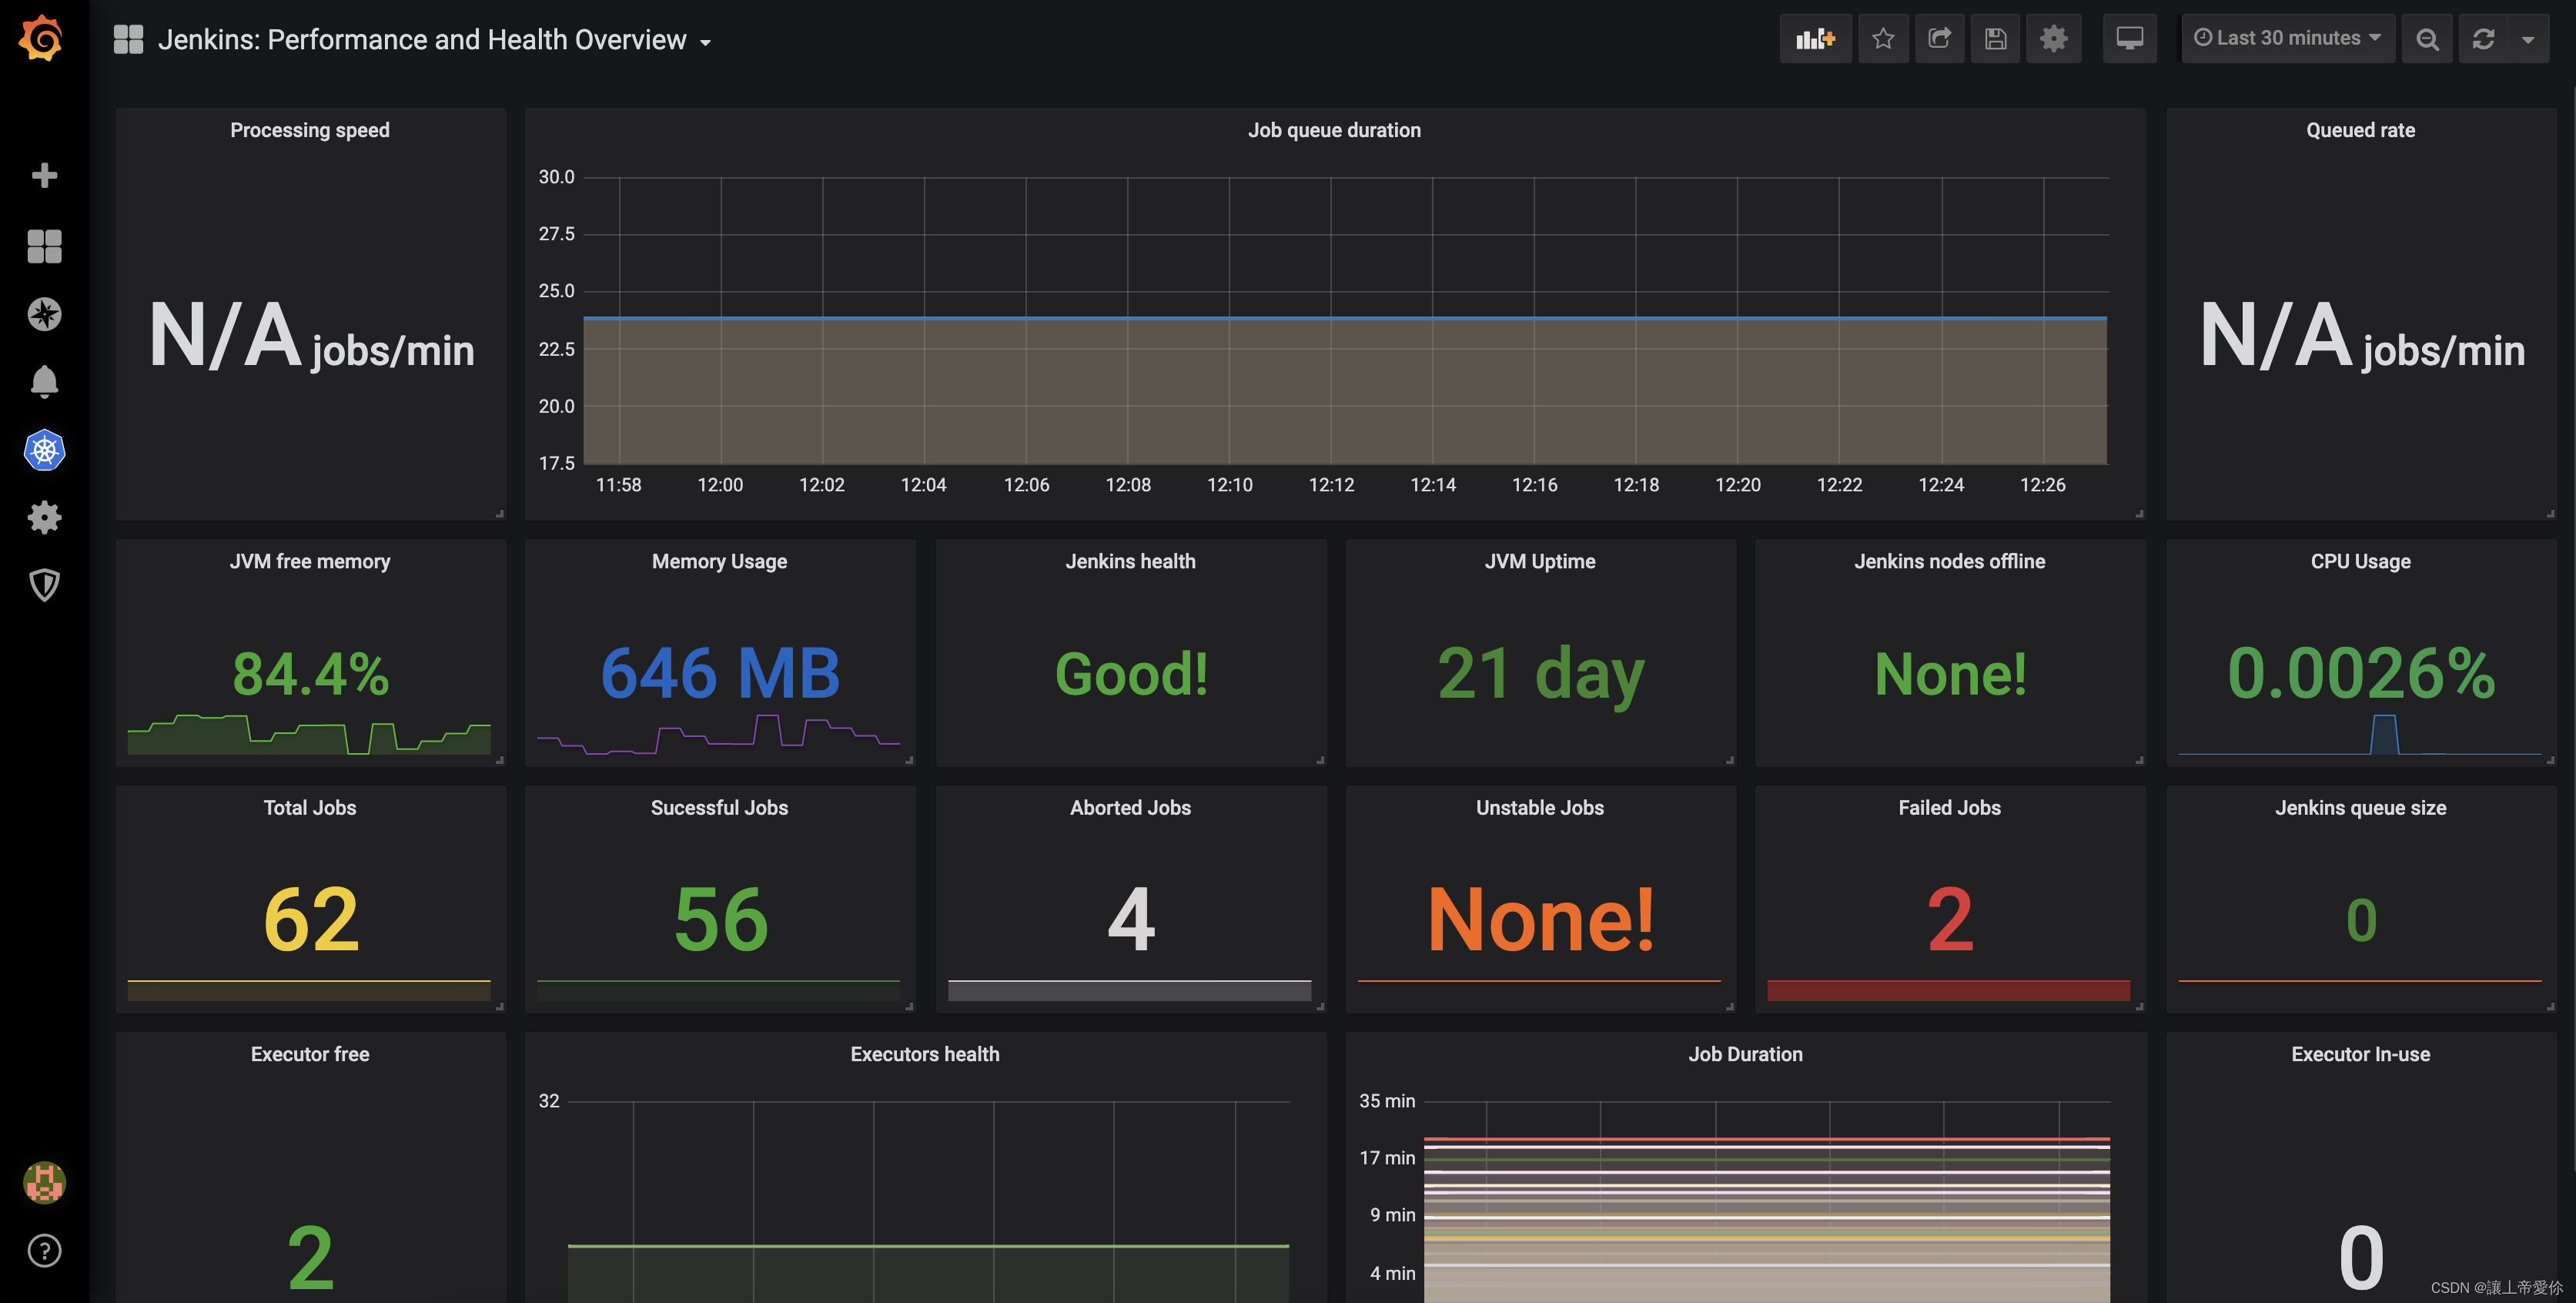This screenshot has width=2576, height=1303.
Task: Click the 12:12 label on queue graph axis
Action: tap(1331, 485)
